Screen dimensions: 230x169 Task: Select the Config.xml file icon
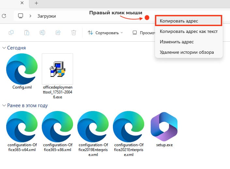22,69
